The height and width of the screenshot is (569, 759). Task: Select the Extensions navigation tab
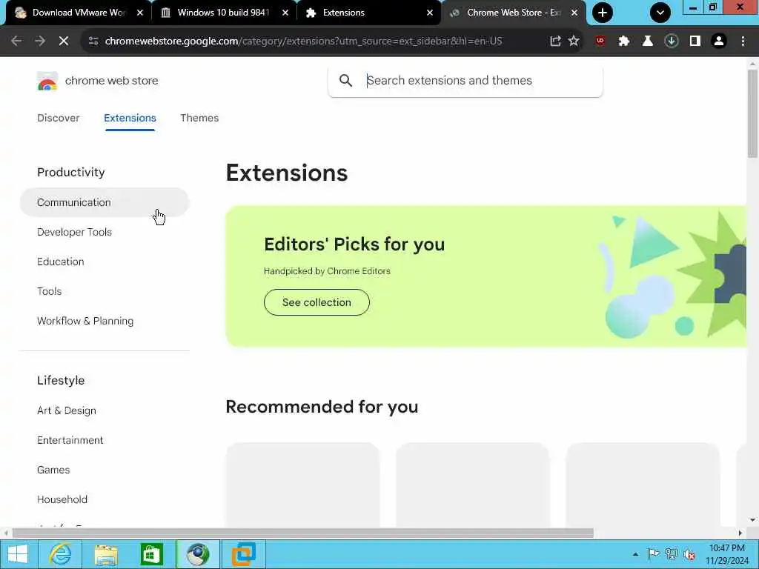[x=130, y=118]
